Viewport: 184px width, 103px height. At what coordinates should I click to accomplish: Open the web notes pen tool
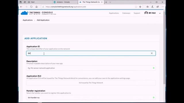tap(153, 7)
